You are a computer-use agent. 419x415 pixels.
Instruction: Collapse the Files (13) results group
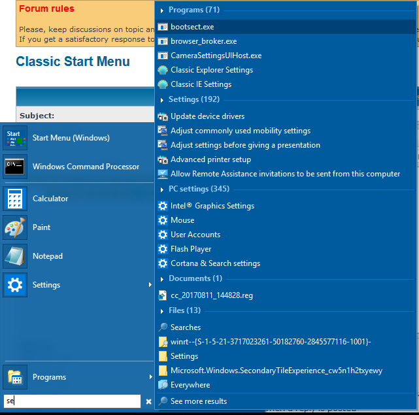tap(162, 311)
